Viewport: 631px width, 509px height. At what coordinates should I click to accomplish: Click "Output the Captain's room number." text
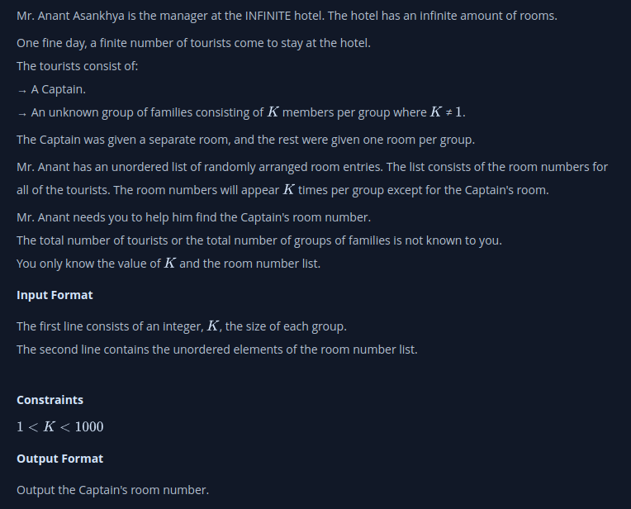tap(112, 490)
